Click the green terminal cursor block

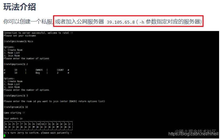coord(5,136)
